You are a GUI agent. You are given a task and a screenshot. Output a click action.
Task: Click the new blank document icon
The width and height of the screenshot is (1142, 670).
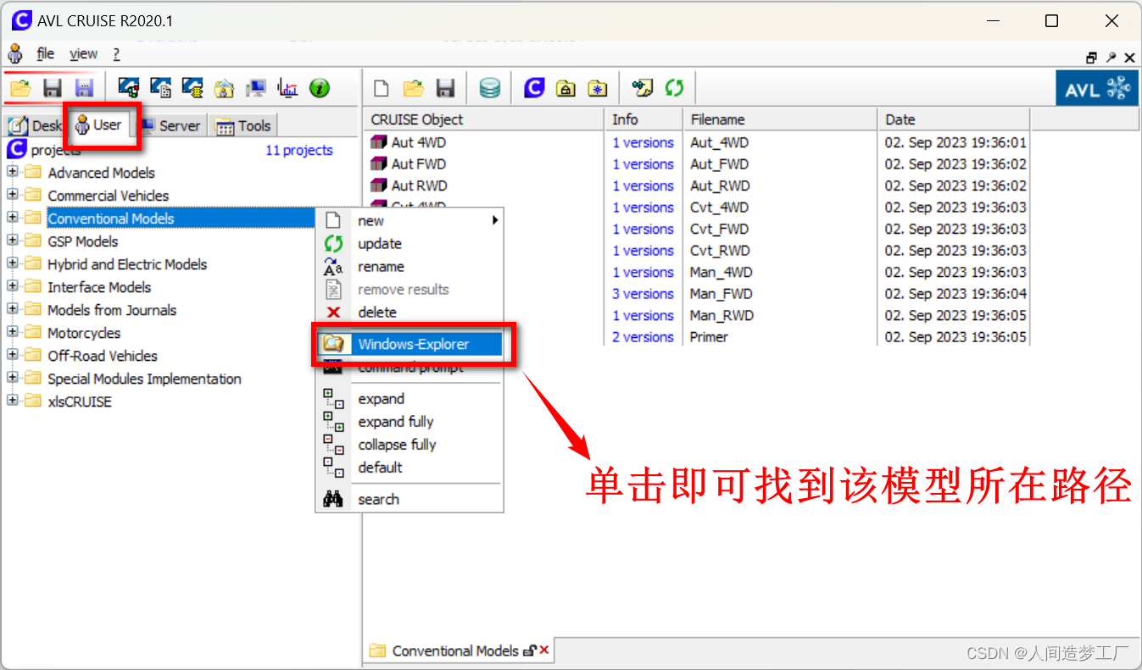(x=382, y=87)
